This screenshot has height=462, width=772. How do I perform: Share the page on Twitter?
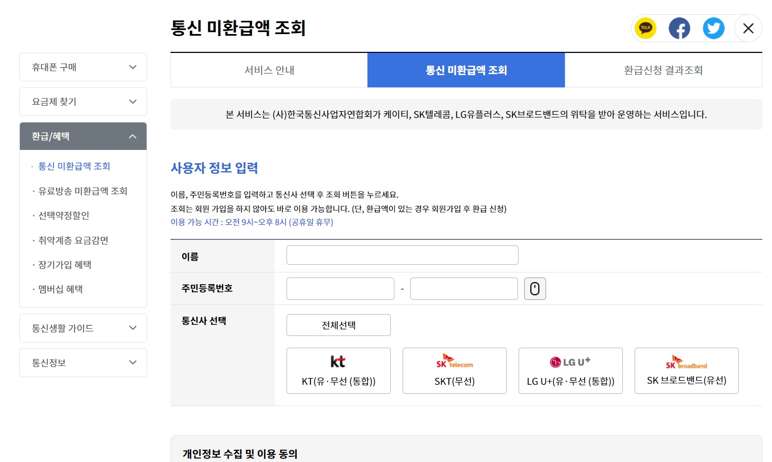[x=713, y=28]
